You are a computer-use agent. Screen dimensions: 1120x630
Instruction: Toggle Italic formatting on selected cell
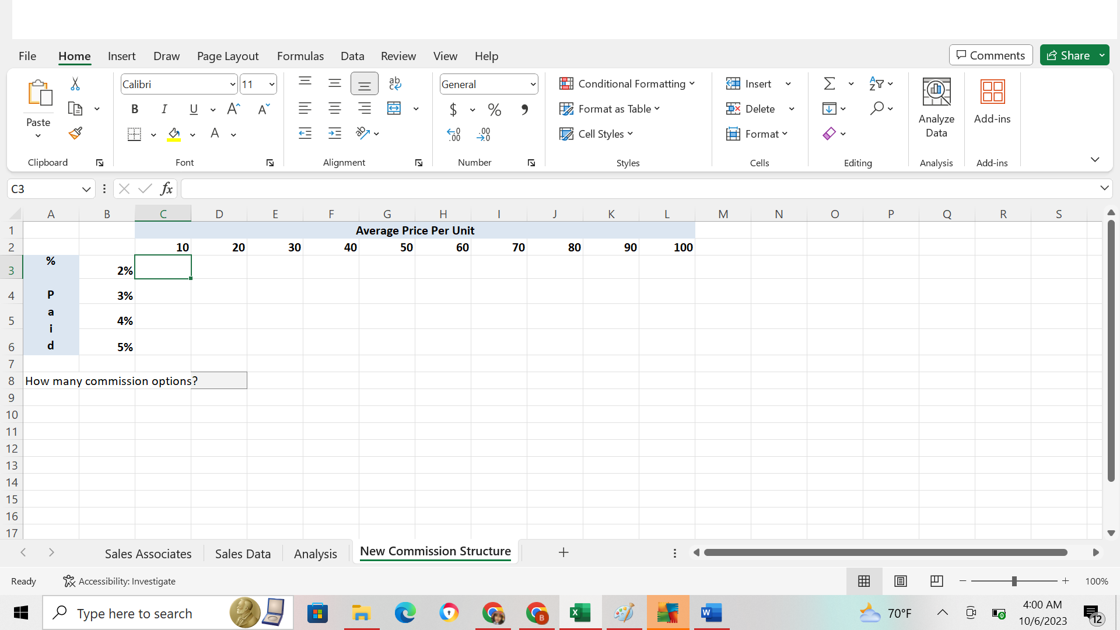(x=164, y=108)
